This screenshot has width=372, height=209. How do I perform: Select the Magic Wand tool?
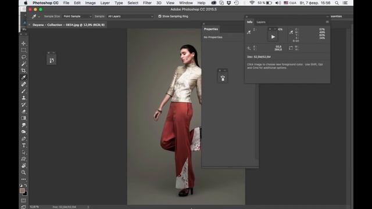(x=23, y=64)
